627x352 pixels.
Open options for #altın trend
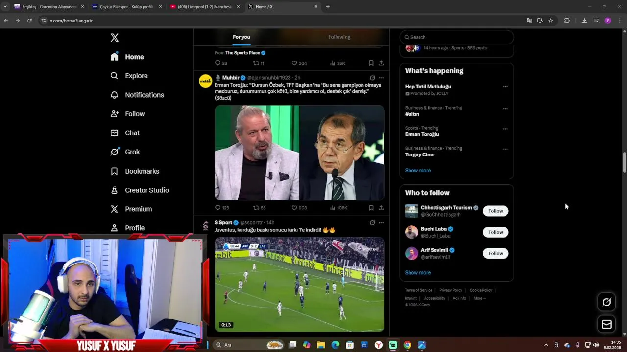click(x=505, y=109)
